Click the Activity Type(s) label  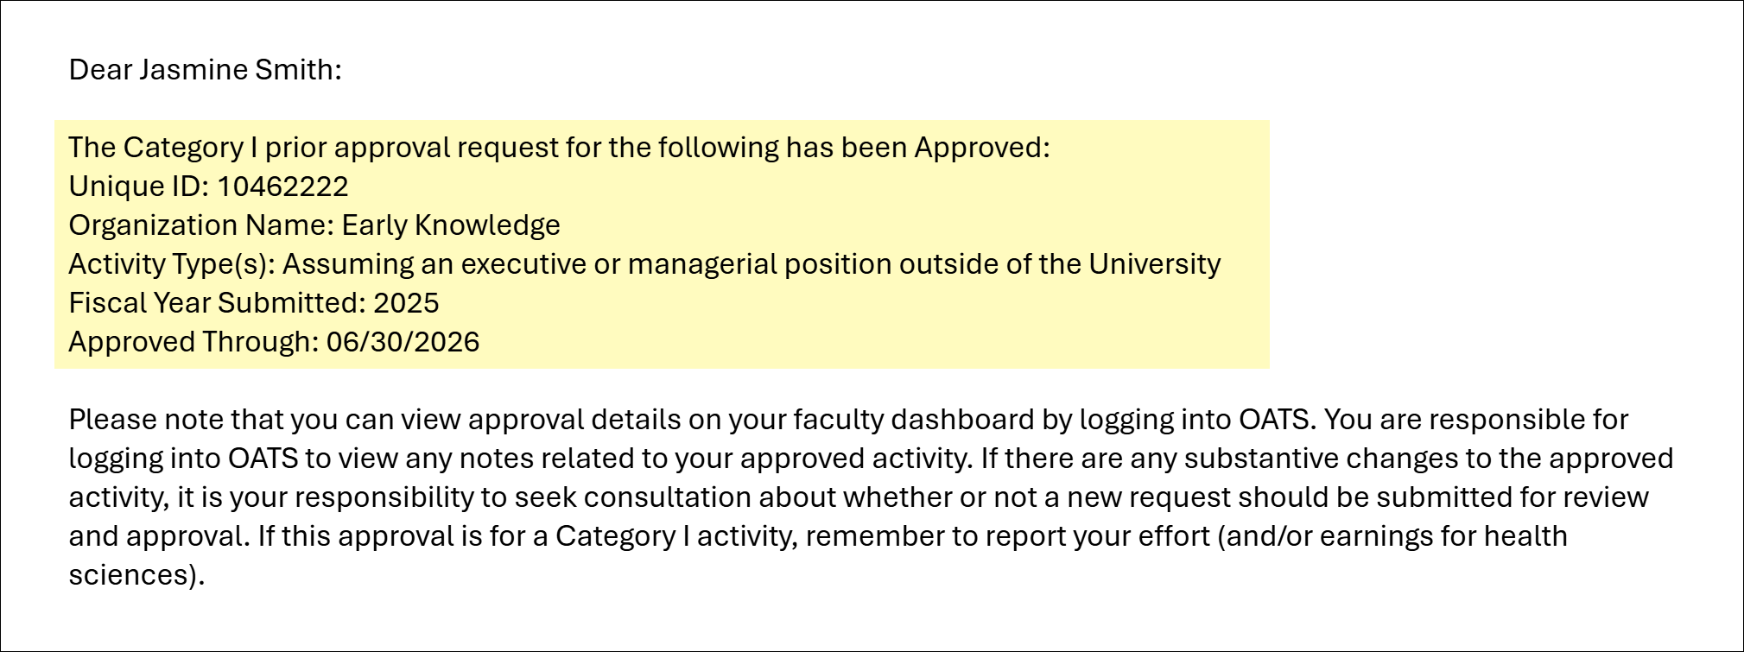pos(172,264)
